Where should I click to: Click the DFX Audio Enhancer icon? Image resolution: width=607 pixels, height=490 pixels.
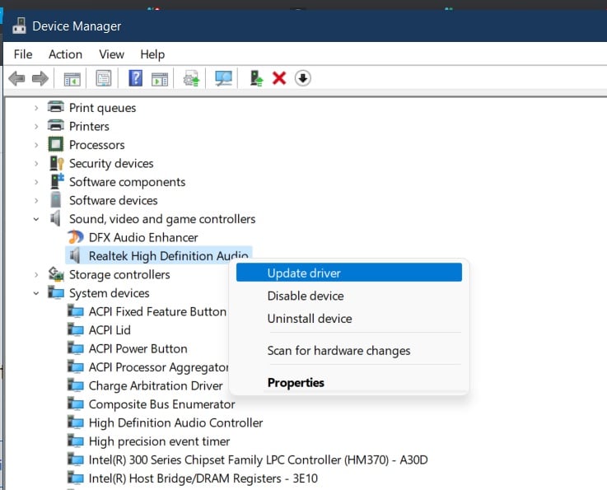[76, 237]
